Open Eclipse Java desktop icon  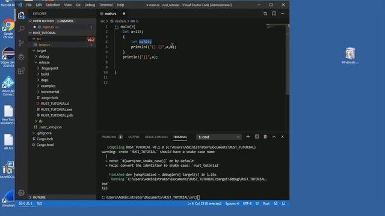pos(8,58)
